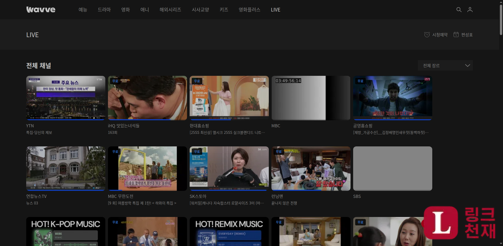
Task: Open the SK스토아 channel thumbnail
Action: (229, 169)
